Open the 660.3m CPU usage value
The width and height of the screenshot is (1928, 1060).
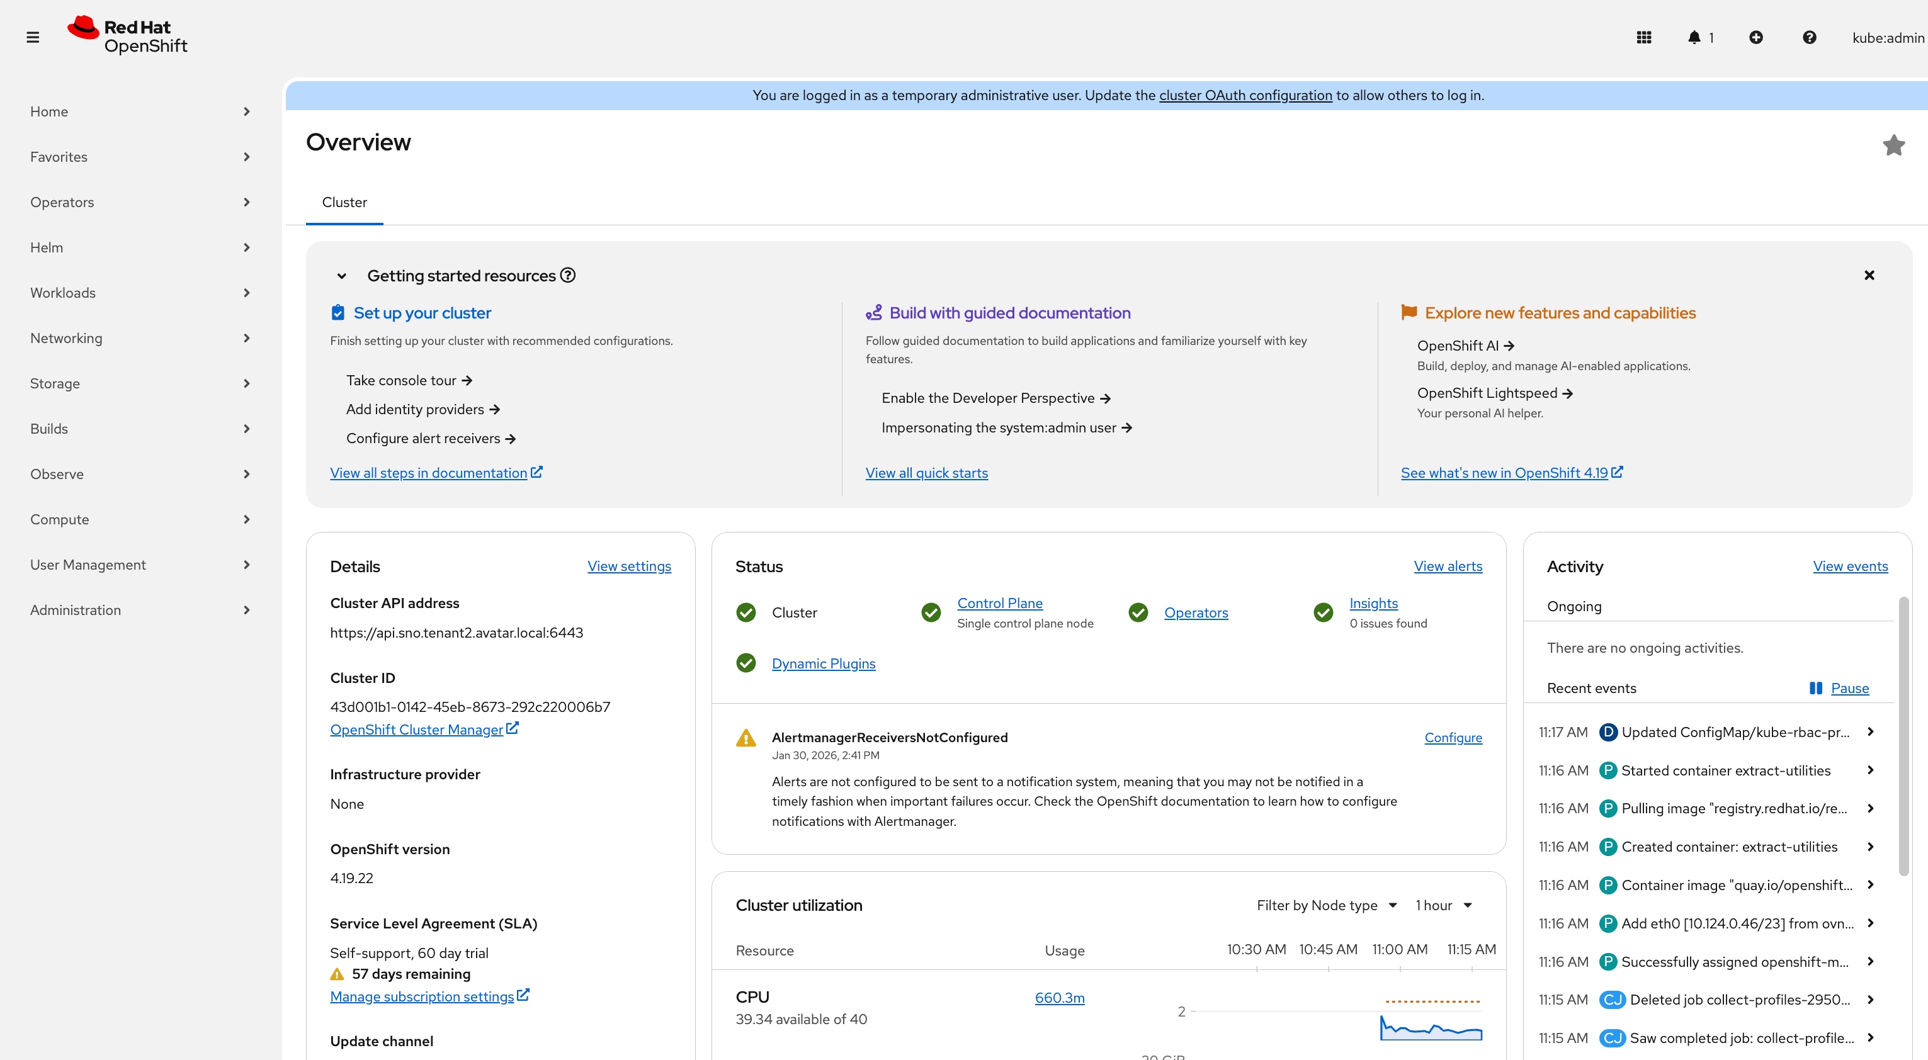tap(1059, 998)
